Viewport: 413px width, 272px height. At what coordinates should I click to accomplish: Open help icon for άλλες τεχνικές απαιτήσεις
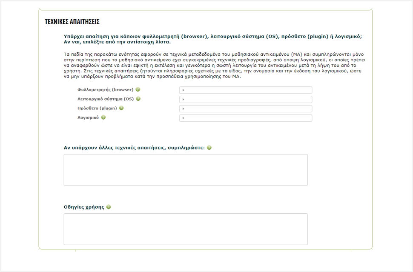tap(209, 148)
